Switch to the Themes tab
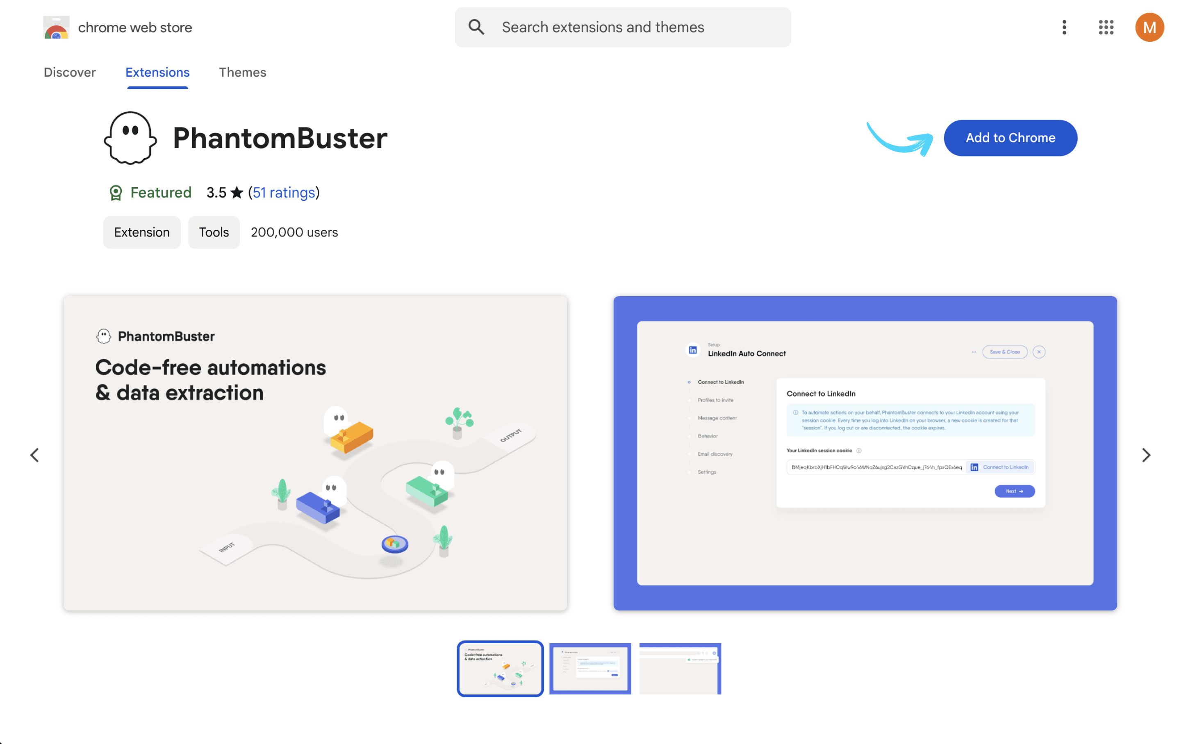The image size is (1179, 744). click(x=242, y=73)
